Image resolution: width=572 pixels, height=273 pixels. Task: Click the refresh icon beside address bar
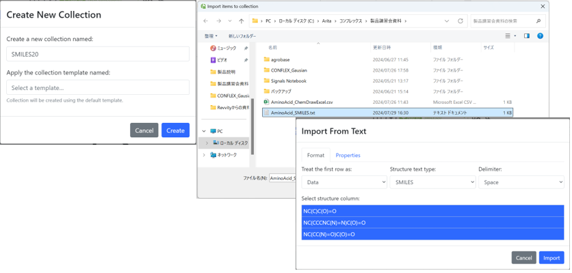point(460,21)
